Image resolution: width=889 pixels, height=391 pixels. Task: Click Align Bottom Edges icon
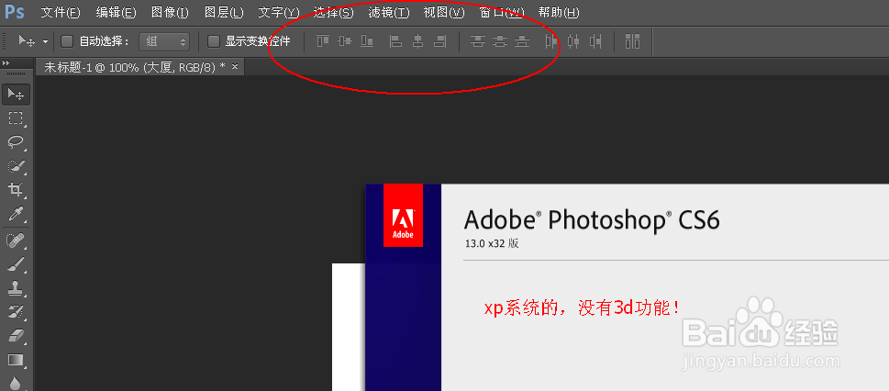[x=367, y=41]
